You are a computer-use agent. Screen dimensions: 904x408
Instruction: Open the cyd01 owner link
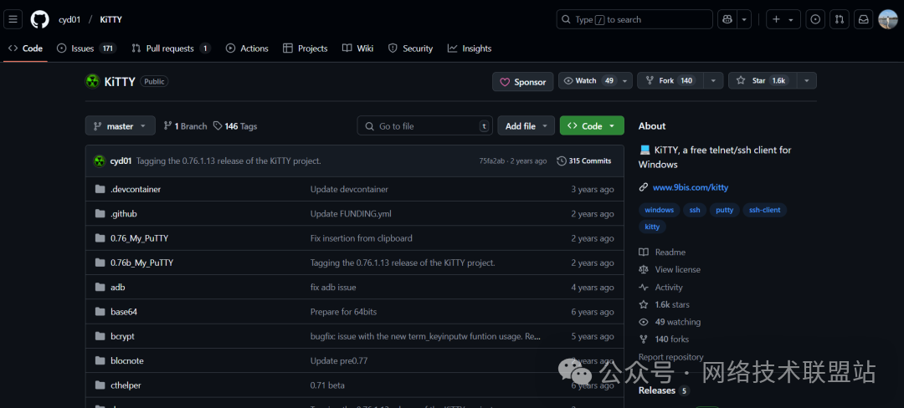pyautogui.click(x=69, y=19)
